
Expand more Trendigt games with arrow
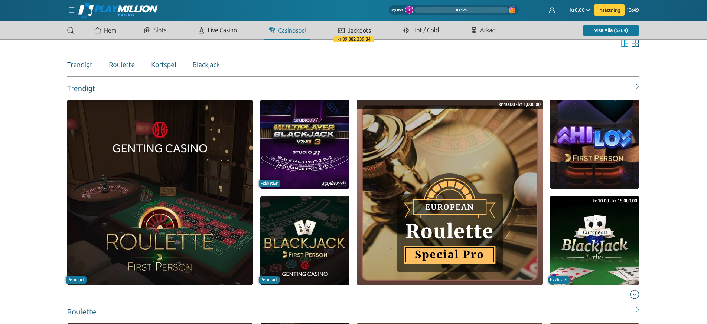point(638,86)
